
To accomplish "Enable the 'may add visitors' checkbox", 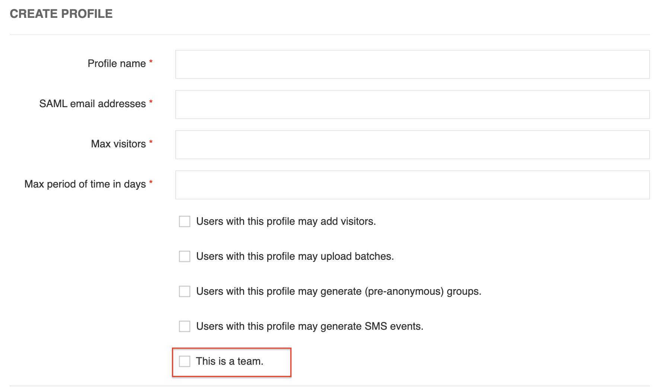I will click(185, 221).
